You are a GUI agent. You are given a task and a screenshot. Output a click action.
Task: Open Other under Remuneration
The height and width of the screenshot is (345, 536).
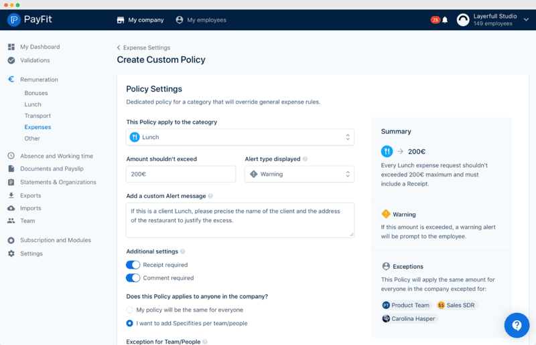click(x=32, y=138)
